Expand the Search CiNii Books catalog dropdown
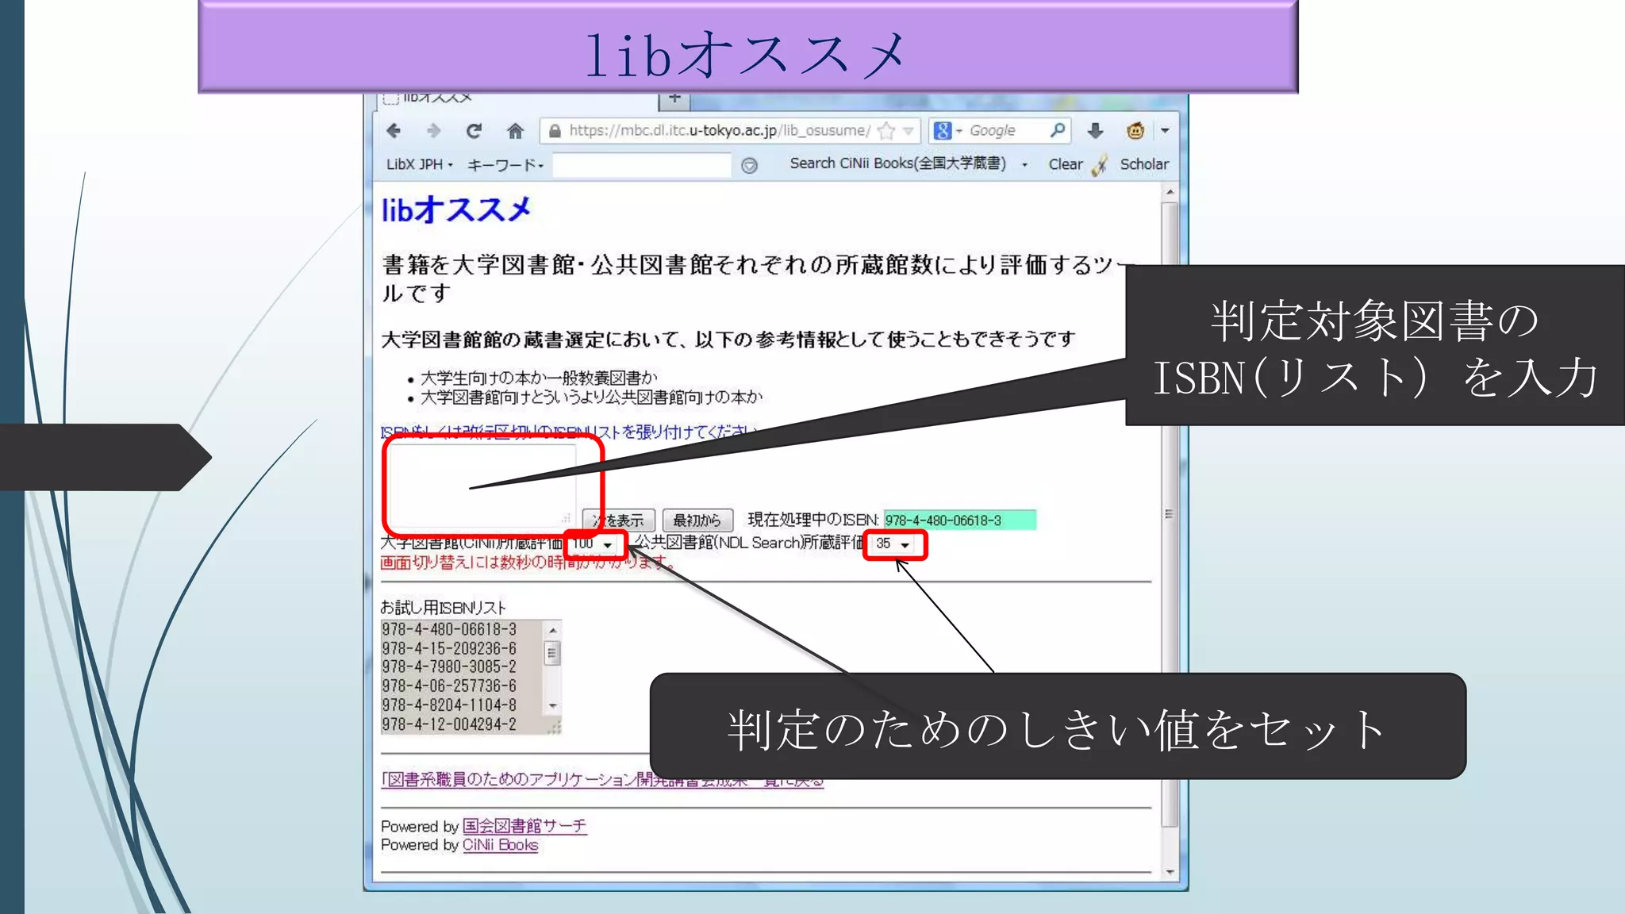 [x=1024, y=165]
